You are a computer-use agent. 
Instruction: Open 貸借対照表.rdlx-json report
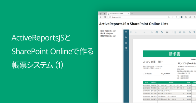click(108, 36)
